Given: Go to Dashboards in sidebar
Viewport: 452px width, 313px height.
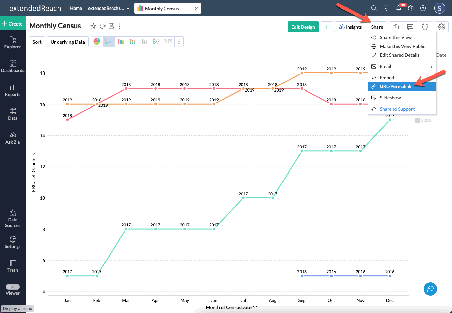Looking at the screenshot, I should click(x=13, y=66).
